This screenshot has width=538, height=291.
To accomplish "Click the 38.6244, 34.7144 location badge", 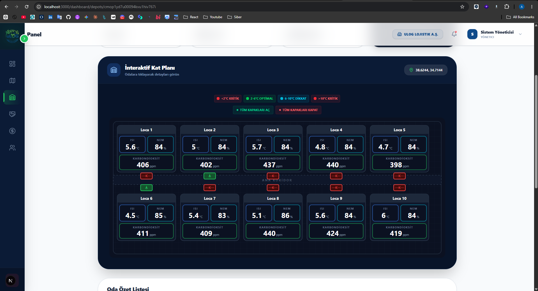I will [426, 70].
